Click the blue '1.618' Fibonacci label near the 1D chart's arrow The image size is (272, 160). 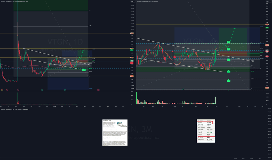[94, 49]
